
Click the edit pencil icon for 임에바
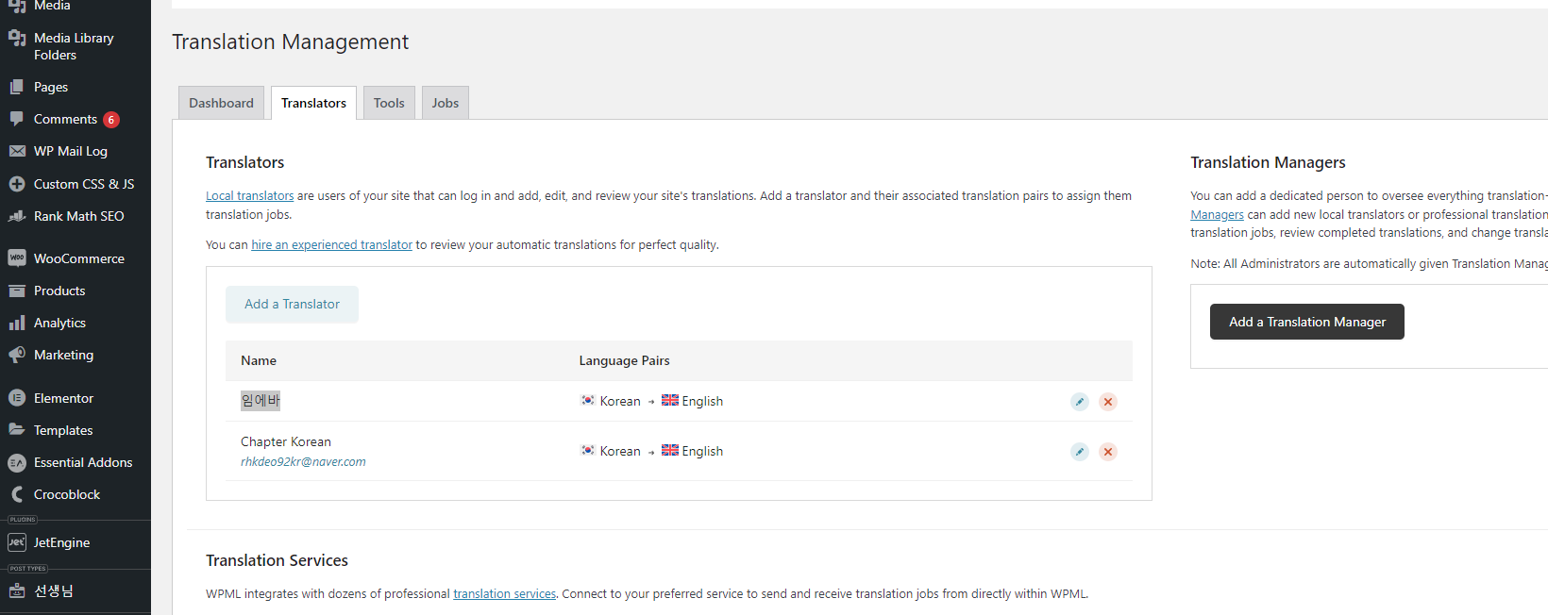pos(1080,402)
